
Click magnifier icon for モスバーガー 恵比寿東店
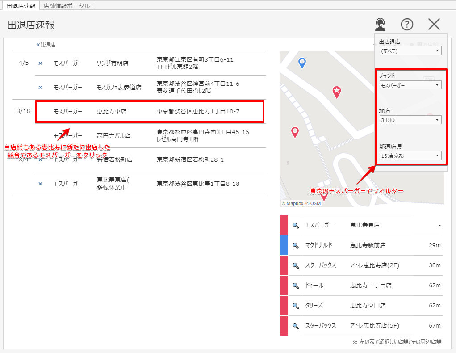tap(296, 225)
